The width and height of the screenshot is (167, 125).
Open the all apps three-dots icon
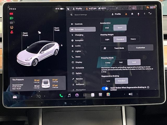(x=85, y=95)
